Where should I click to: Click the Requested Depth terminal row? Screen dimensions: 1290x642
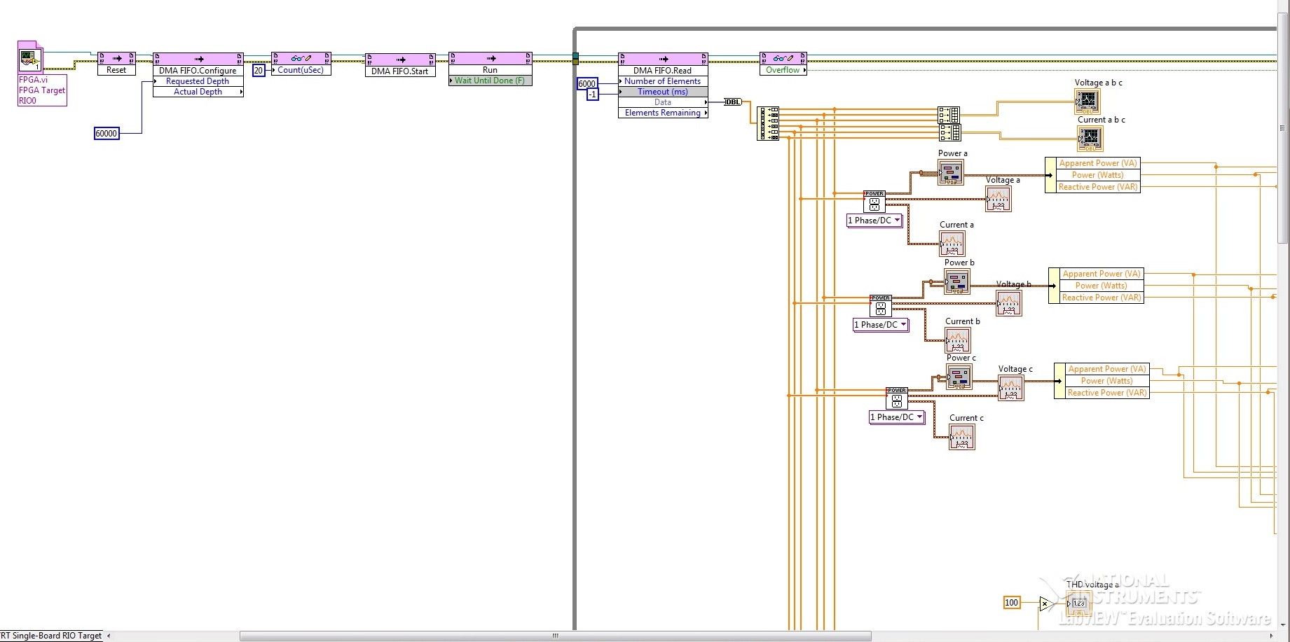[x=198, y=81]
